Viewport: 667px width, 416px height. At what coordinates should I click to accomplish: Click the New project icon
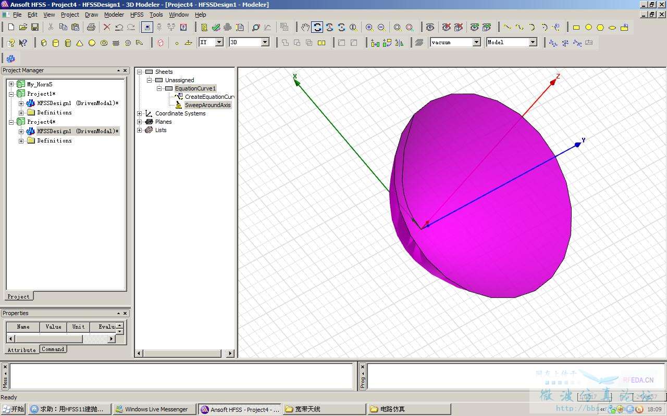pos(11,27)
